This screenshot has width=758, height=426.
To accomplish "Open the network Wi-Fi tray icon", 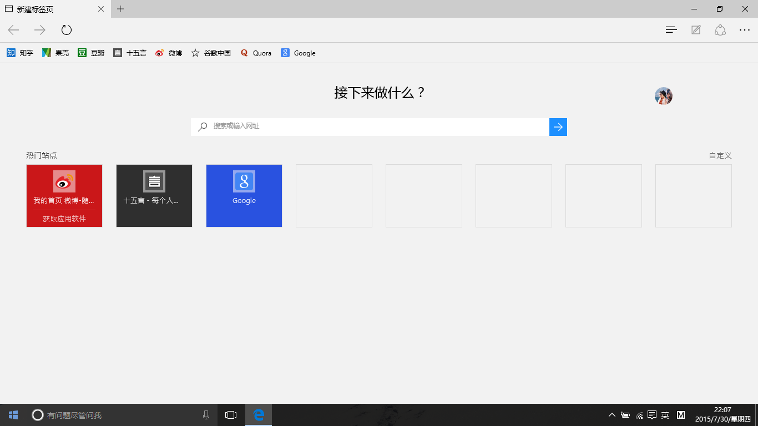I will pos(639,415).
